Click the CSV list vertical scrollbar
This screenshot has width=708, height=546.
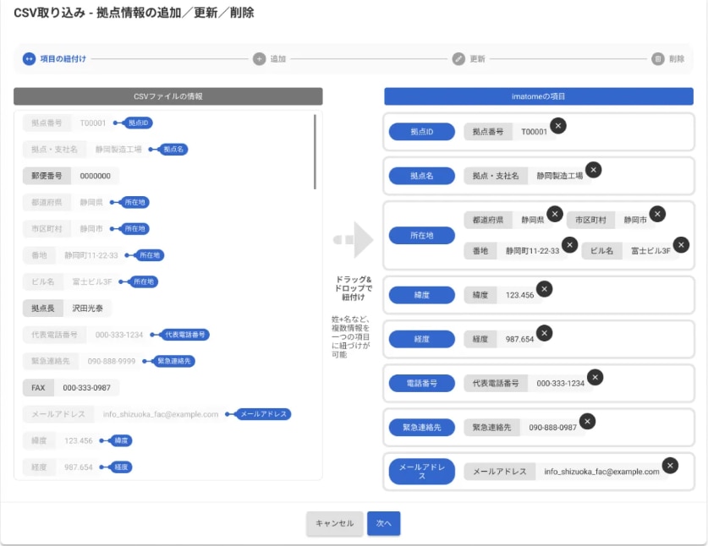pos(316,152)
